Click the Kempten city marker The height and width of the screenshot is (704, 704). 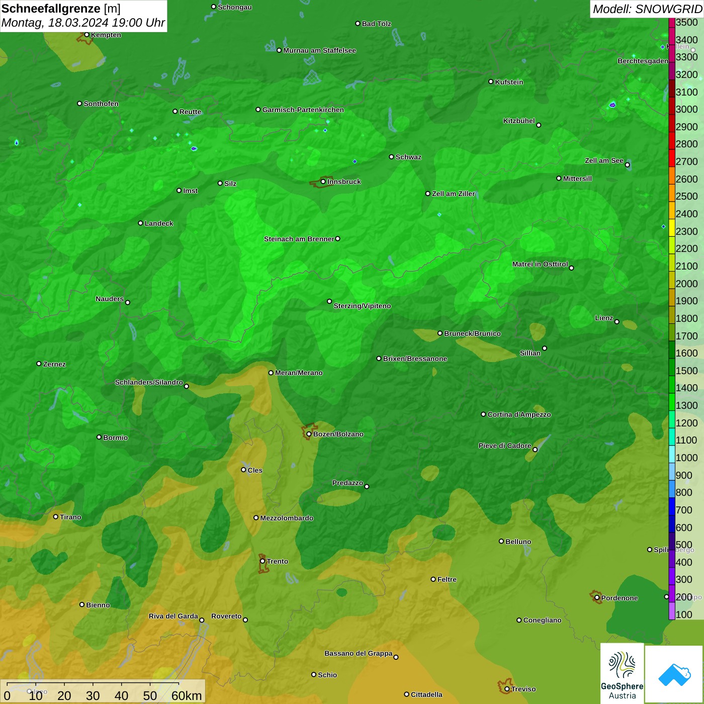[86, 35]
